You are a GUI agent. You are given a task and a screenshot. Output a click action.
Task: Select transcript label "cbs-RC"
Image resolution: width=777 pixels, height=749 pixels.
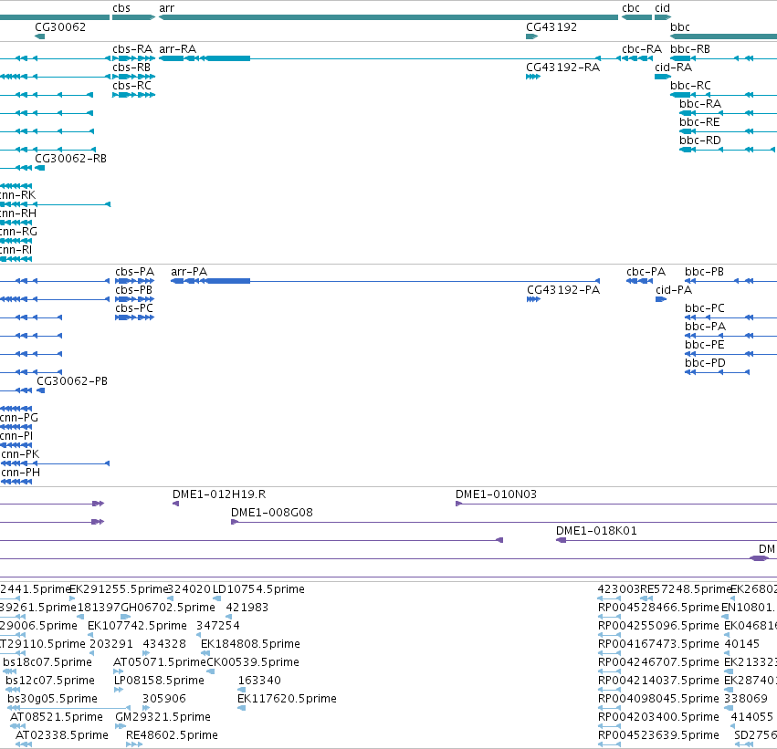click(131, 86)
